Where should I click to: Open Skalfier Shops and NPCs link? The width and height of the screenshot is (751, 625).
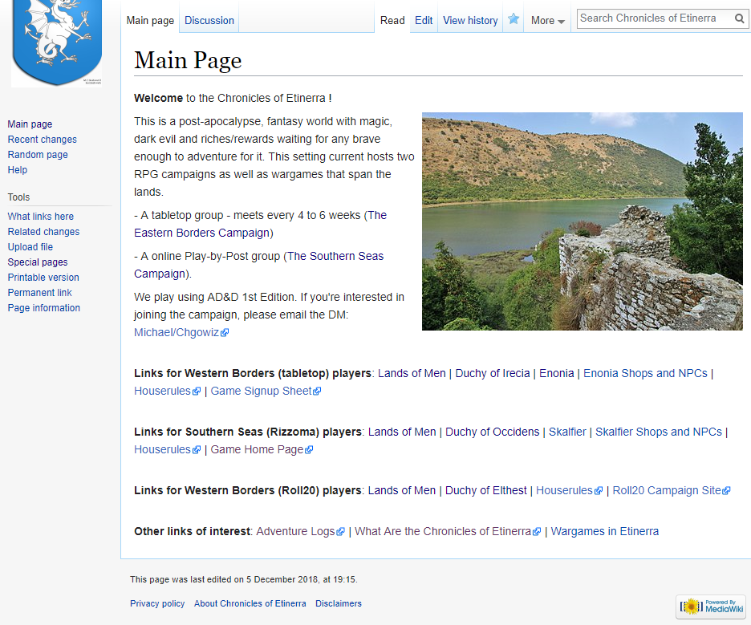(659, 432)
